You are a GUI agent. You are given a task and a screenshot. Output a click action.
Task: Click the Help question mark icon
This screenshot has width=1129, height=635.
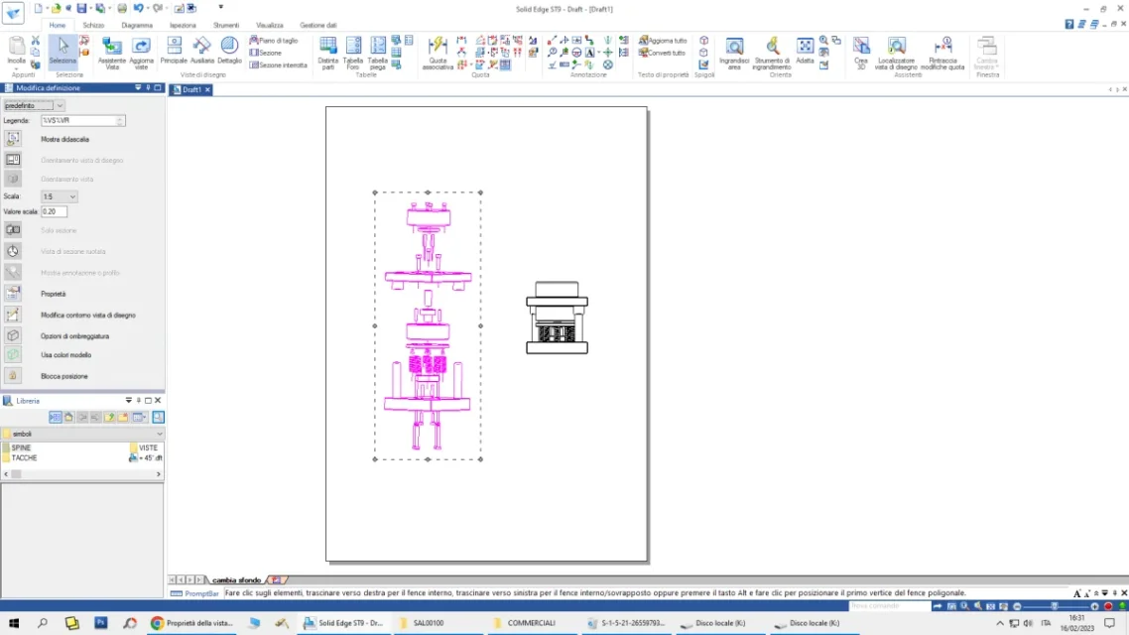click(1069, 25)
